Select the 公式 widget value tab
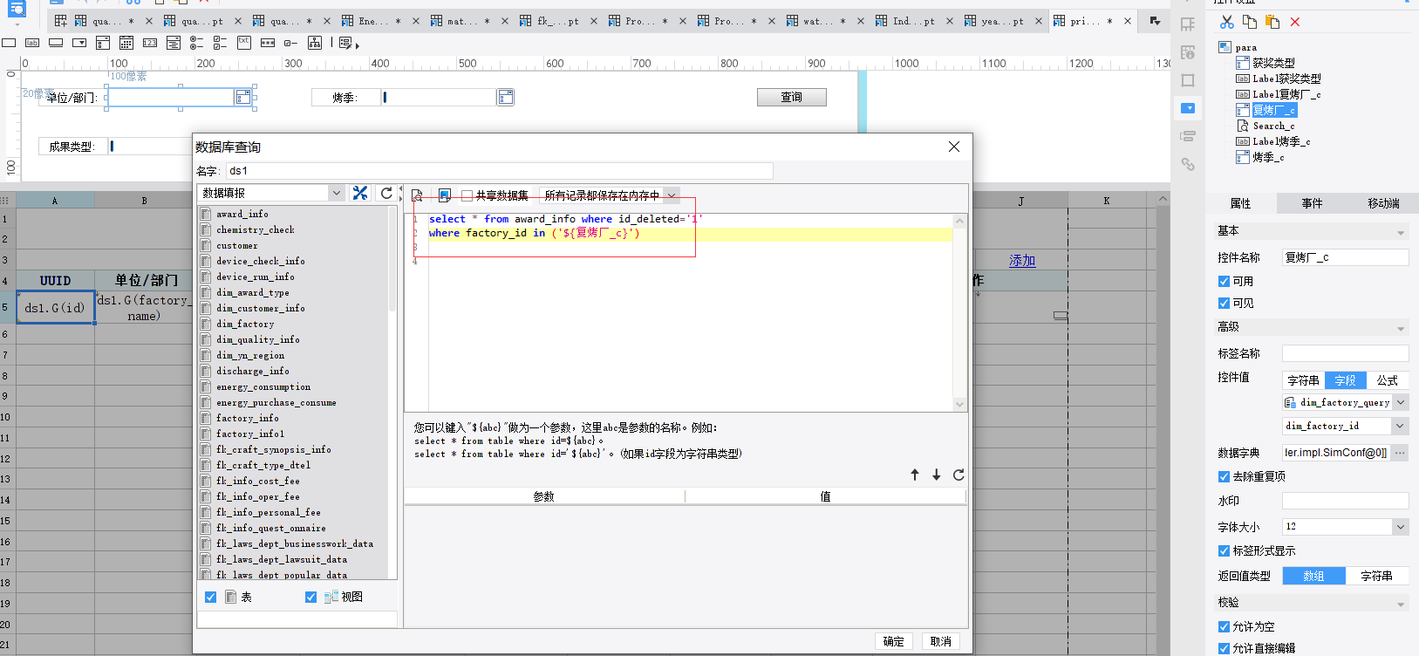Screen dimensions: 1419x656 (1387, 380)
